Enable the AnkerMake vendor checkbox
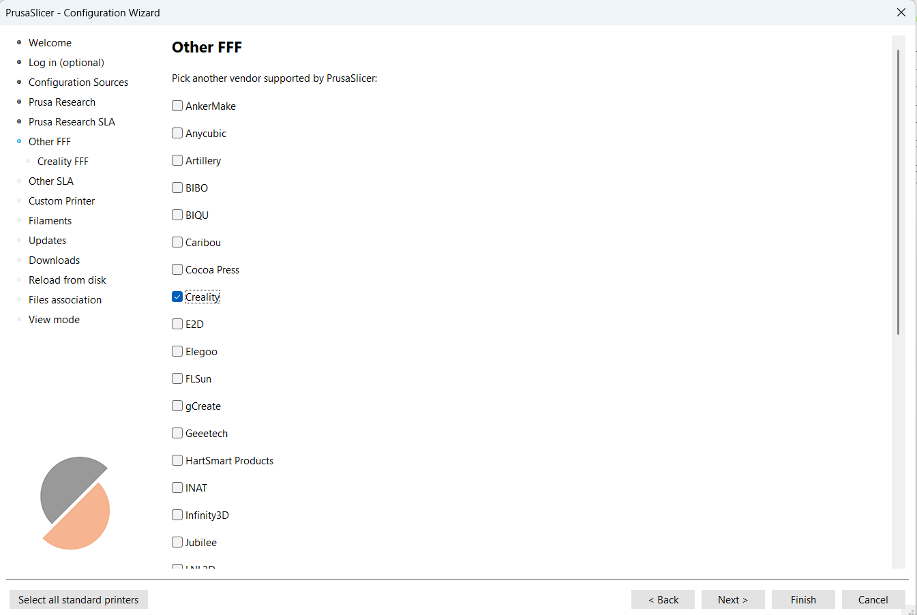Viewport: 917px width, 615px height. click(x=177, y=106)
